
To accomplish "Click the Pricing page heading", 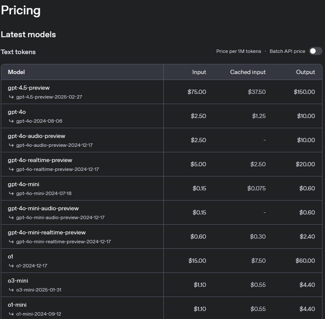I will (x=20, y=11).
